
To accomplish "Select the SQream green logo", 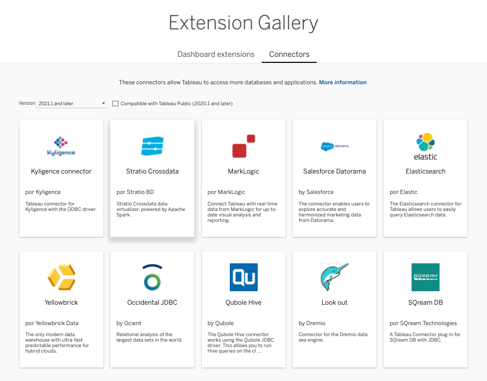I will [426, 277].
